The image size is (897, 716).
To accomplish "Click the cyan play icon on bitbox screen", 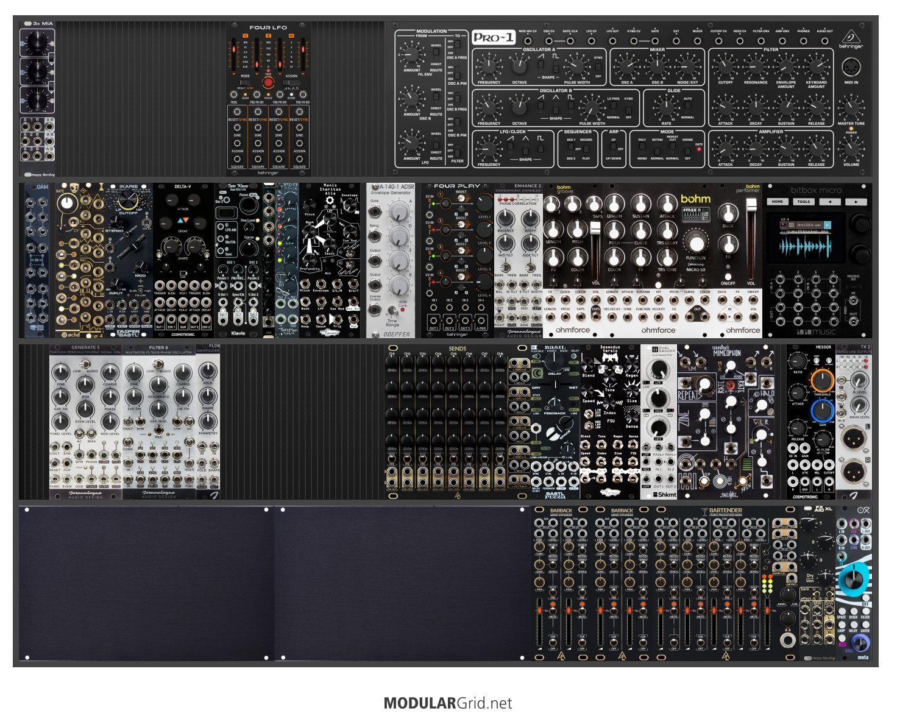I will (x=828, y=225).
